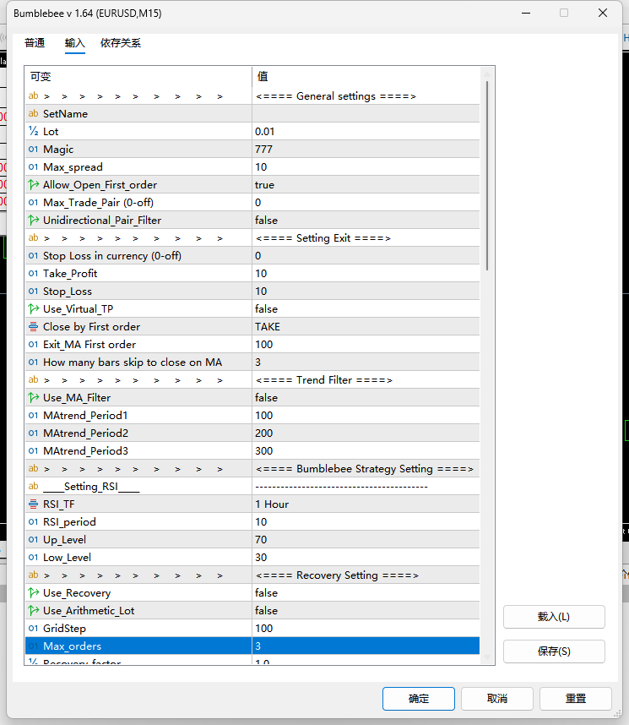Image resolution: width=629 pixels, height=725 pixels.
Task: Click the integer icon beside Low_Level
Action: 33,557
